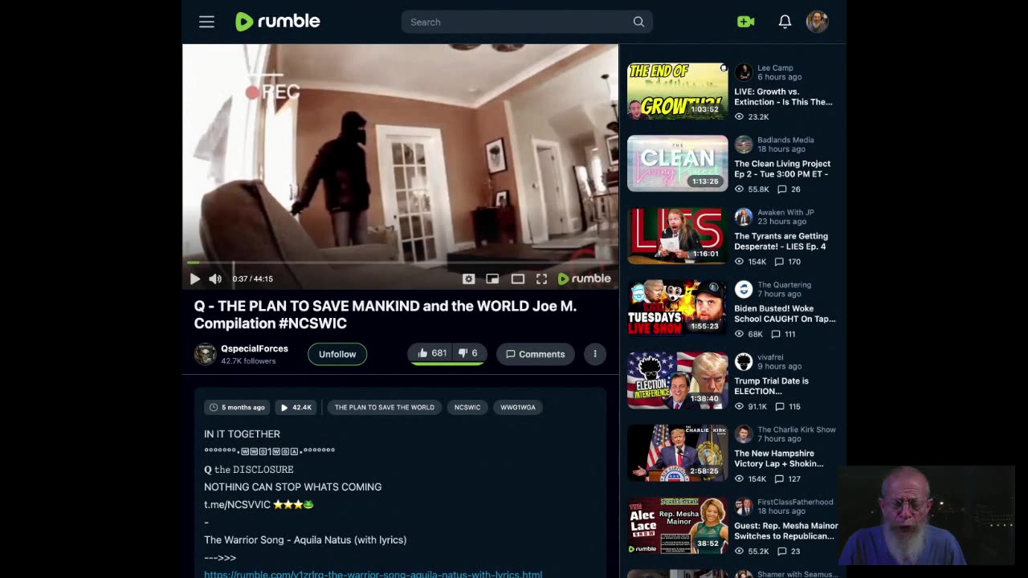Screen dimensions: 1028x578
Task: Open the QspecialForces channel name link
Action: (x=255, y=348)
